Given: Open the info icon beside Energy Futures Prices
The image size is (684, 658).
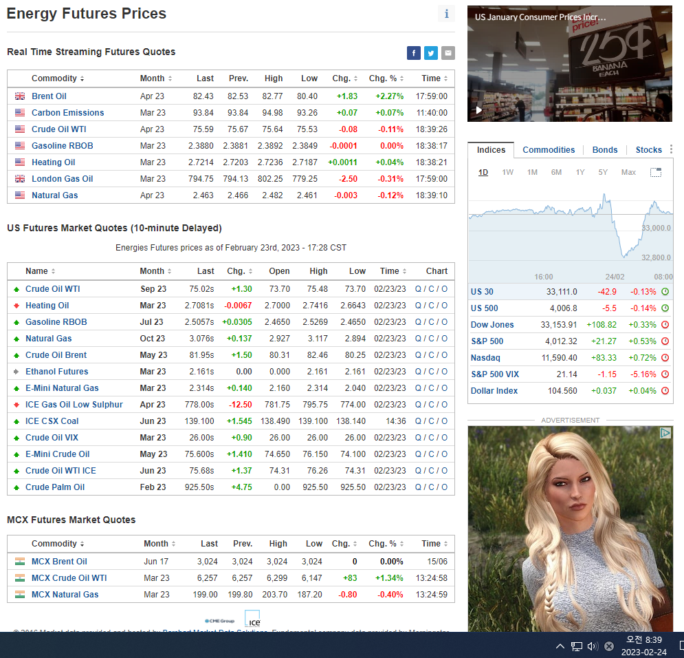Looking at the screenshot, I should 446,14.
